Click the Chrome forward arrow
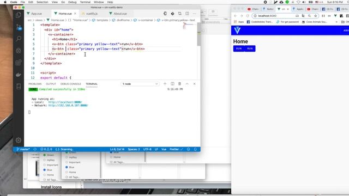 pyautogui.click(x=242, y=16)
